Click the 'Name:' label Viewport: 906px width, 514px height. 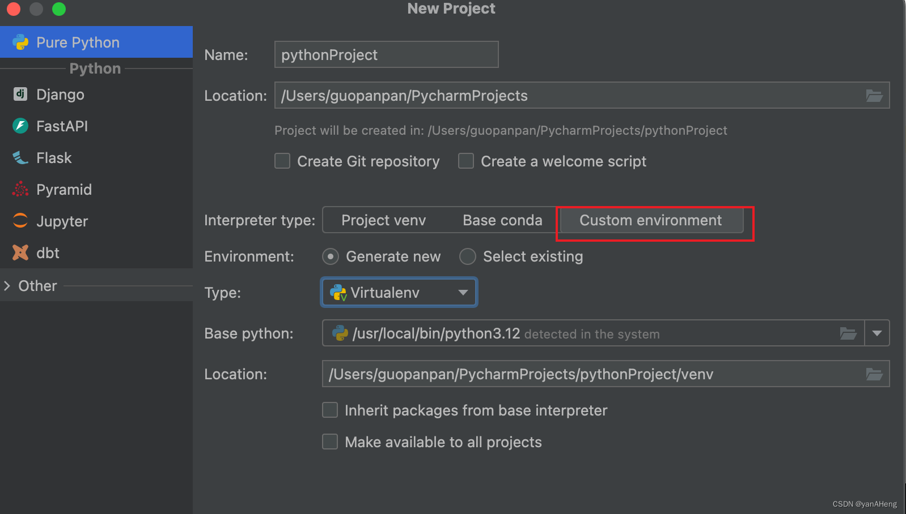226,55
